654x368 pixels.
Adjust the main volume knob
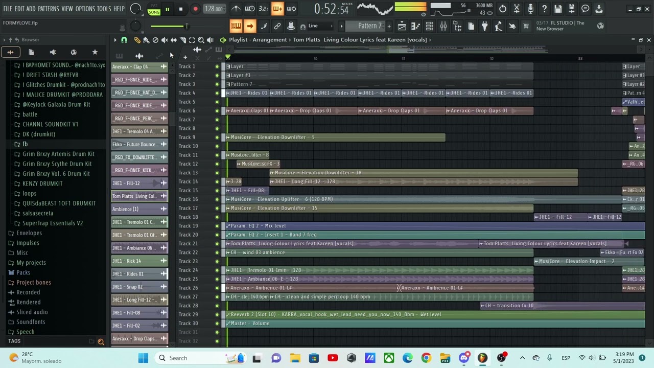pyautogui.click(x=136, y=9)
